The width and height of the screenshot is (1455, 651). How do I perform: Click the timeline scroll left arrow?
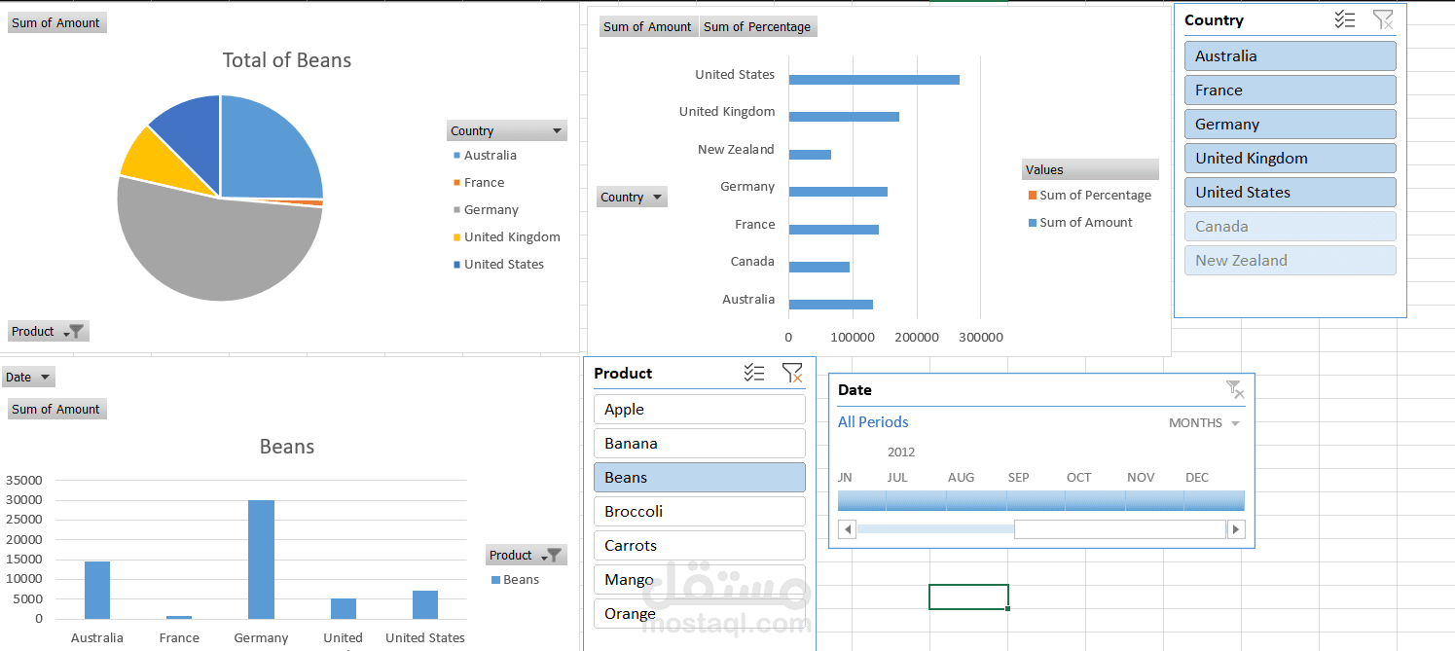pyautogui.click(x=847, y=529)
